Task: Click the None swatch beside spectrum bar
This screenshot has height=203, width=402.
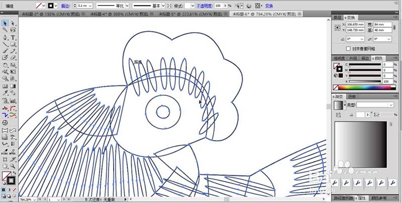Action: tap(335, 87)
